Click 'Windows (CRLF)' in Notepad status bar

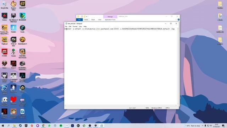(x=156, y=108)
